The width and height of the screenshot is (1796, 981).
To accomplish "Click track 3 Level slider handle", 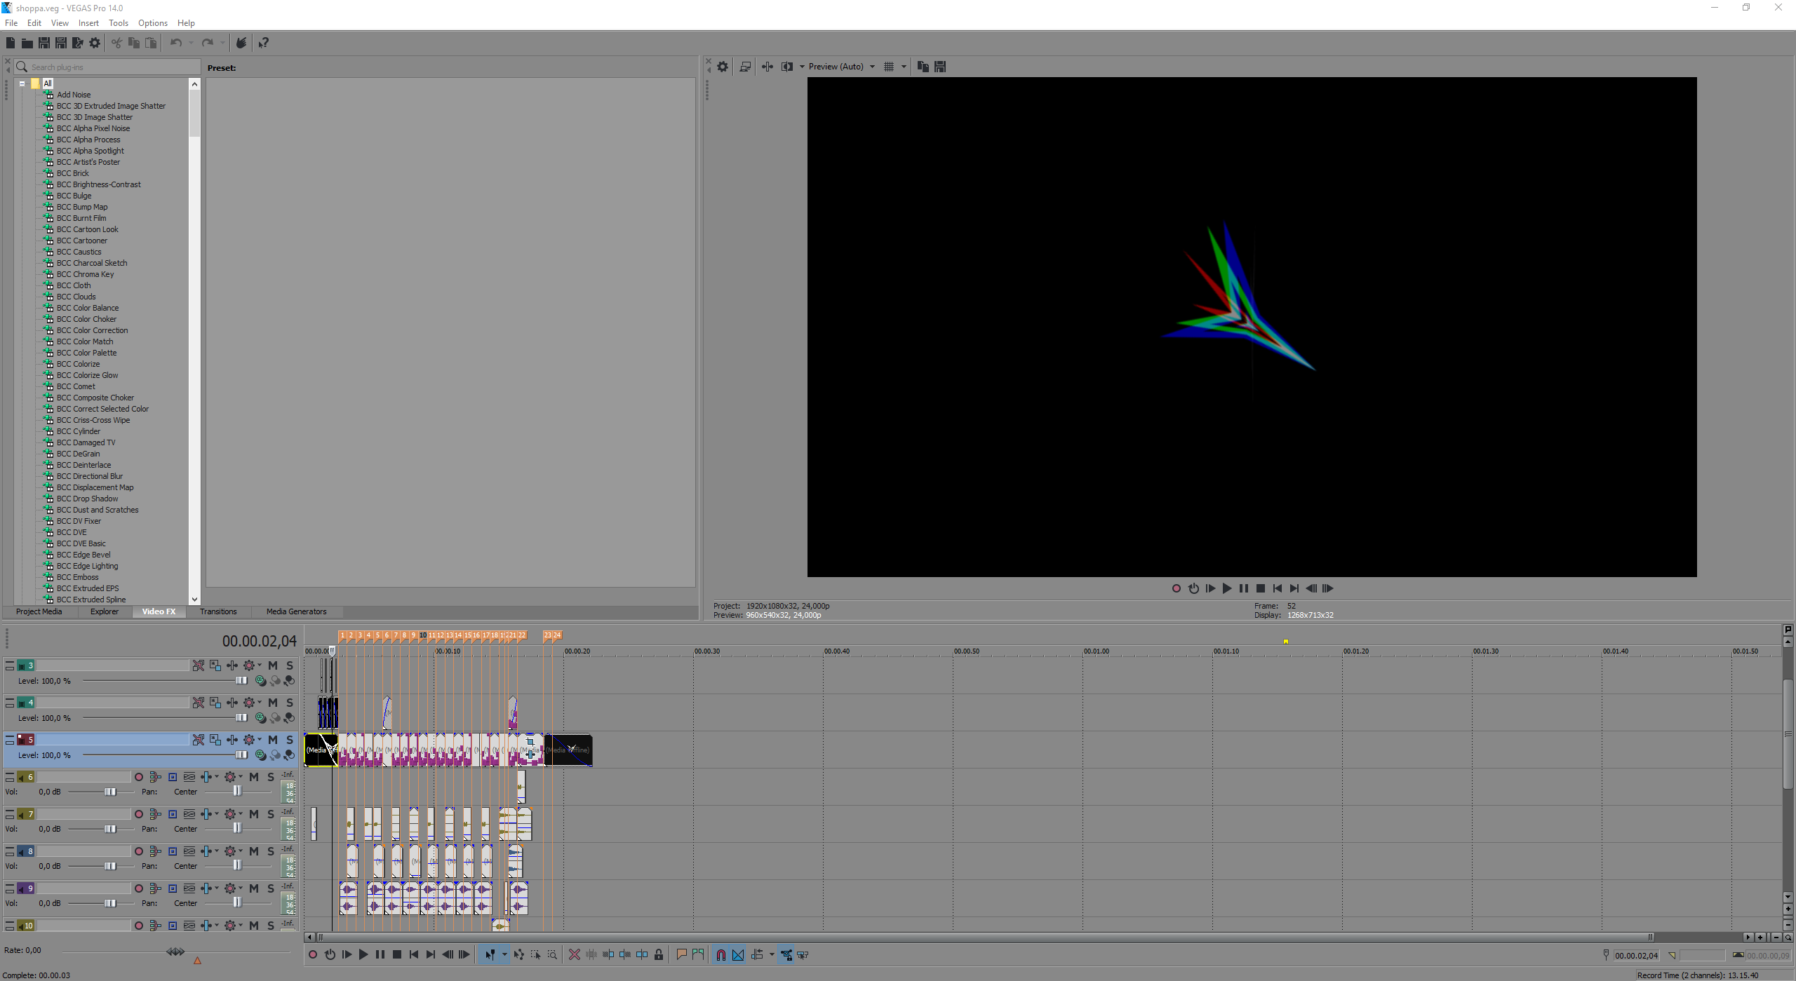I will 241,681.
